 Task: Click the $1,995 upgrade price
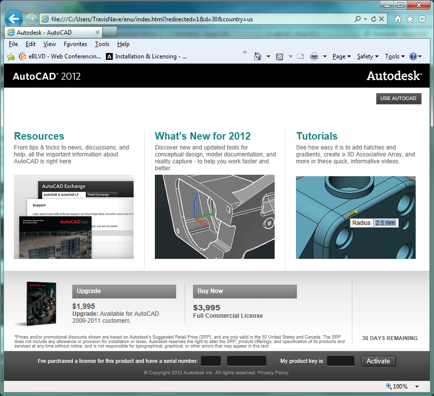pyautogui.click(x=84, y=306)
